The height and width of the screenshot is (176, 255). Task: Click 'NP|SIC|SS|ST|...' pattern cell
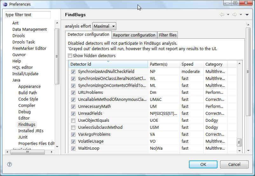point(163,114)
